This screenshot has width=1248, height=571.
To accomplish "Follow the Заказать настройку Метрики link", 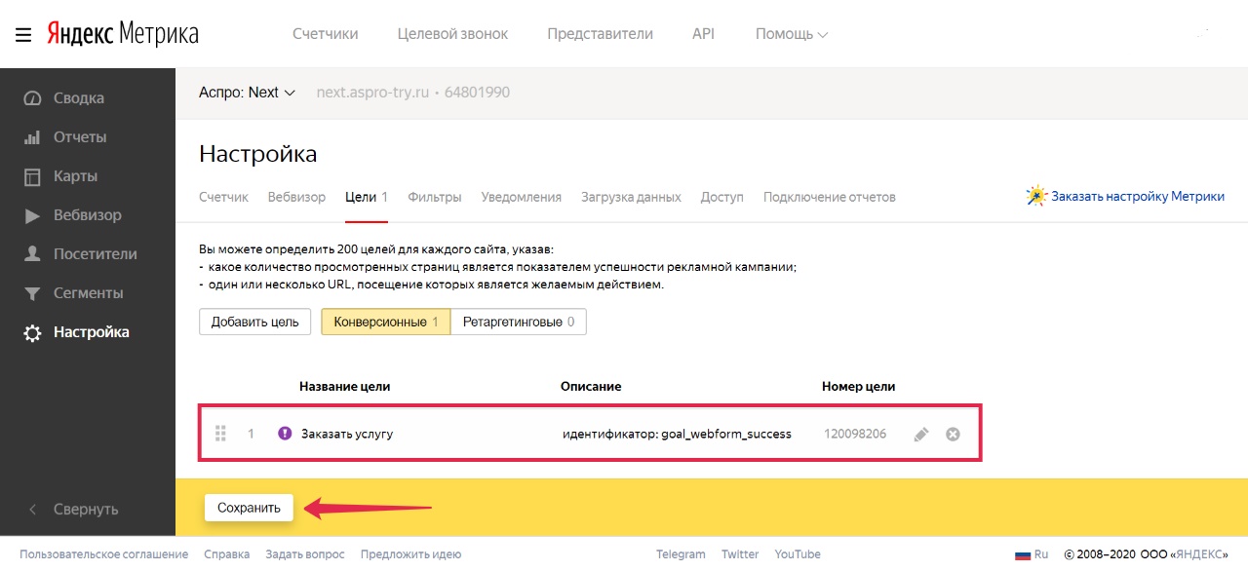I will coord(1138,196).
